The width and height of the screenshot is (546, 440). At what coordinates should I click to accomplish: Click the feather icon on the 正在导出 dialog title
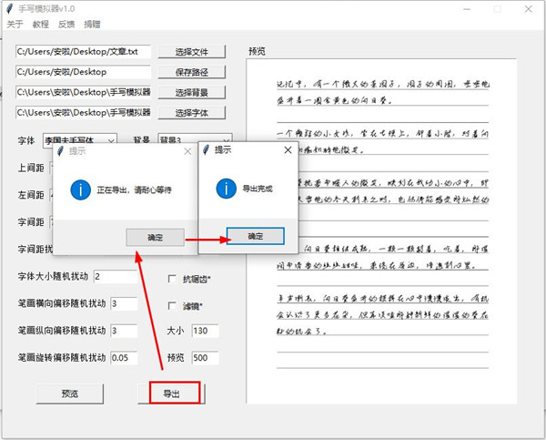[x=61, y=150]
